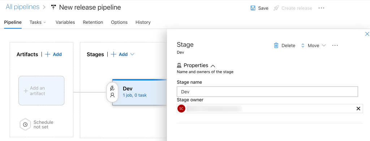
Task: Click the release pipeline icon beside the title
Action: [53, 7]
